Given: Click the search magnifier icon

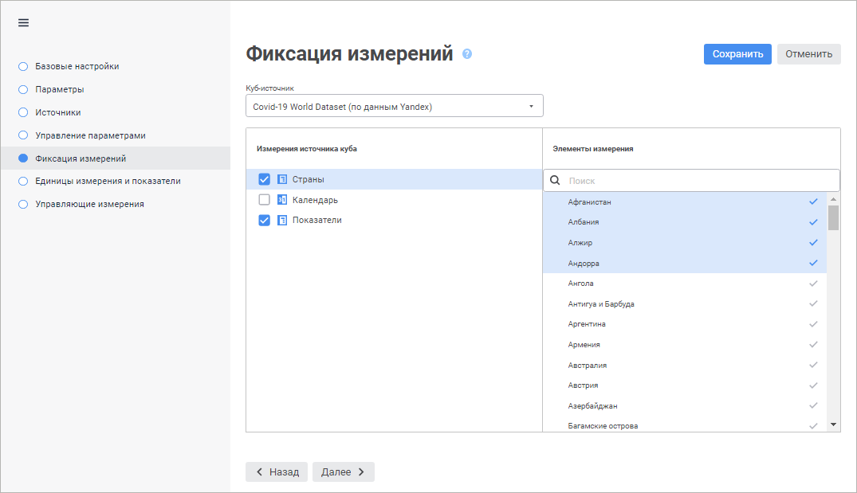Looking at the screenshot, I should [556, 181].
